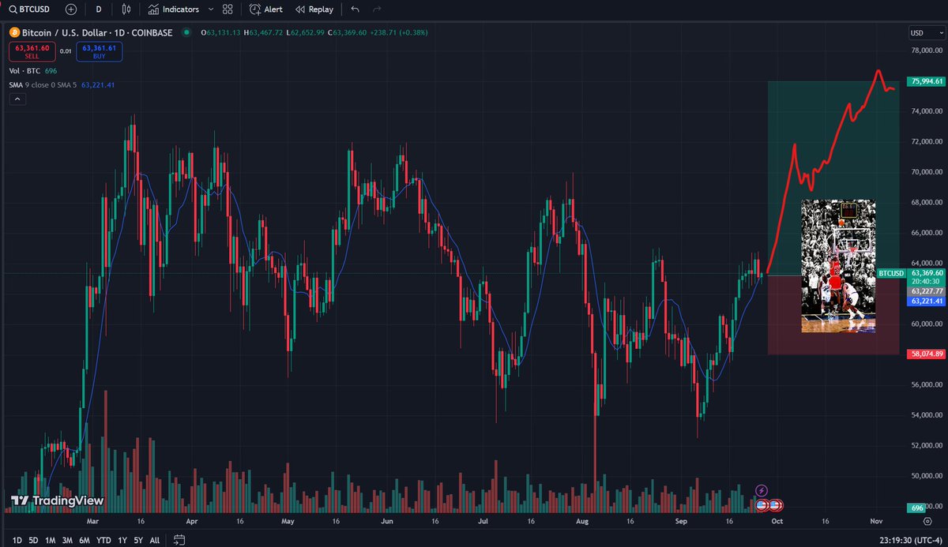Click the right US flag economic event

tap(775, 504)
